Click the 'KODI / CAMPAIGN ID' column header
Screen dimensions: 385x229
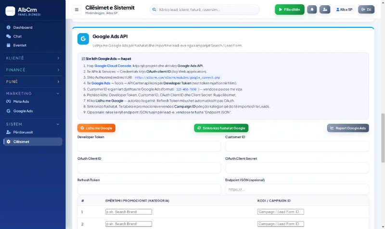[x=274, y=201]
